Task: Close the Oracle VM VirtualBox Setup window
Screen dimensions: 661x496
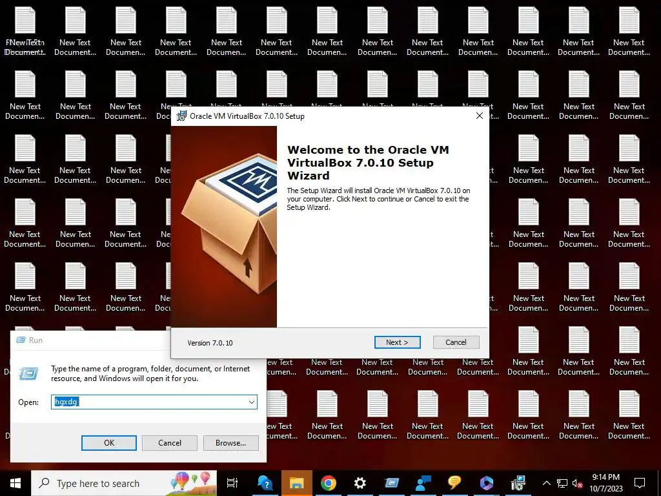Action: pos(480,116)
